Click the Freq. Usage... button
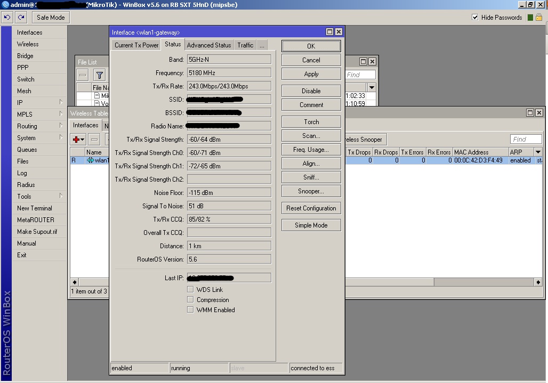The image size is (548, 383). (x=311, y=150)
